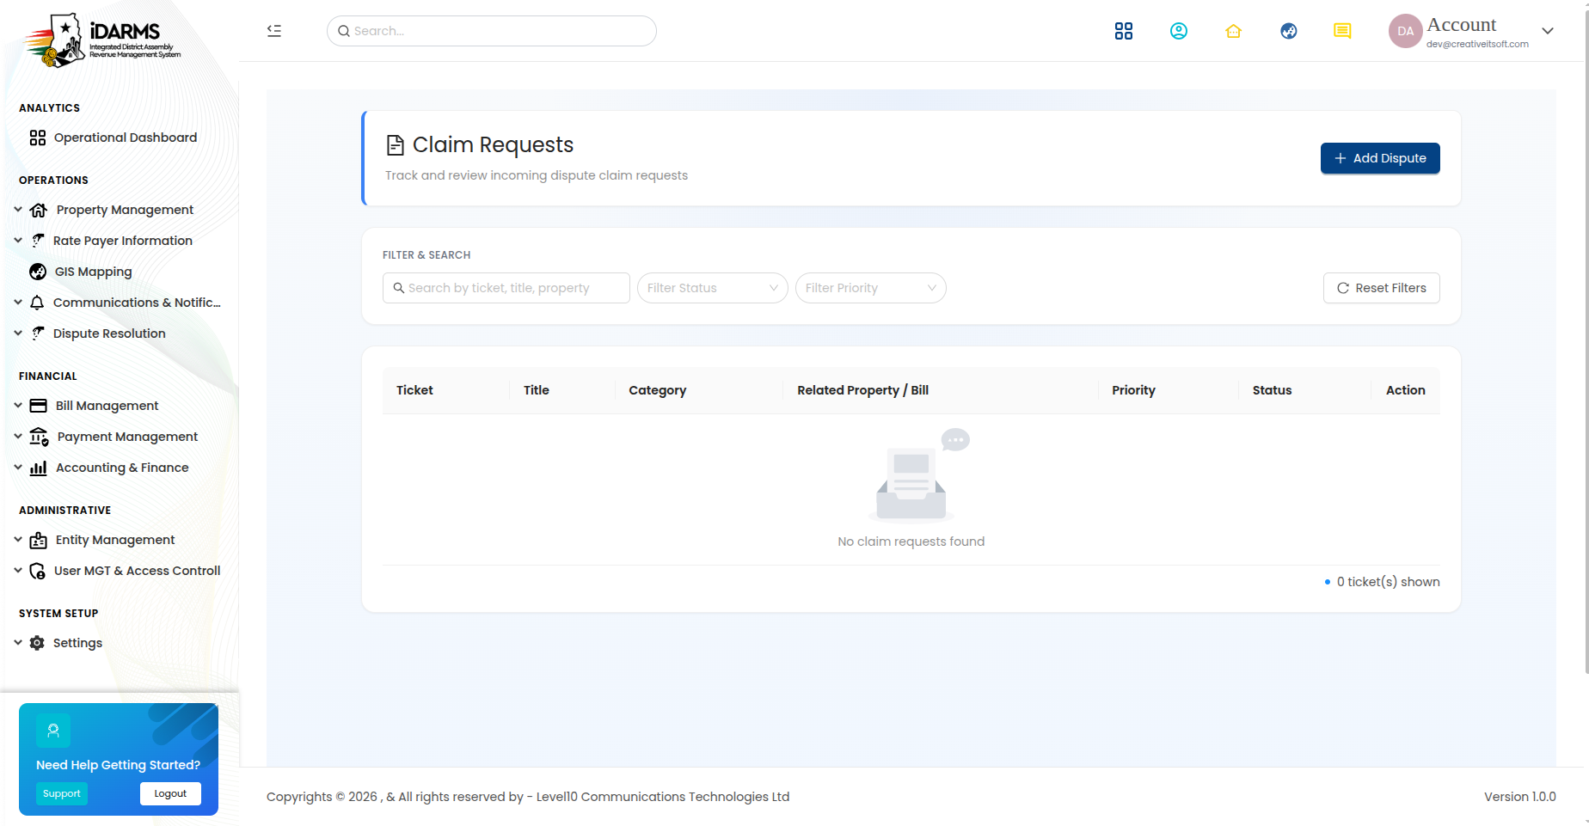Click the DA account avatar
The image size is (1589, 826).
tap(1405, 31)
